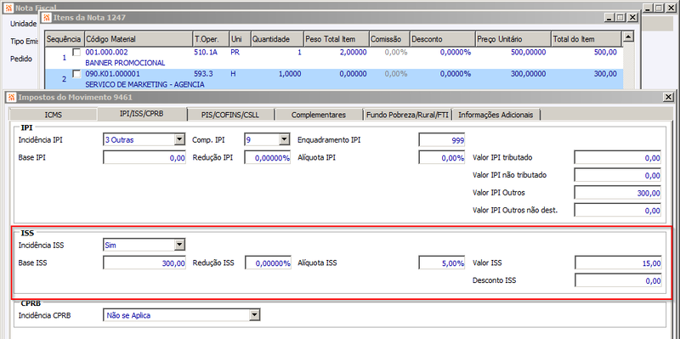Click the Código Material column header
Viewport: 680px width, 339px height.
[x=139, y=39]
